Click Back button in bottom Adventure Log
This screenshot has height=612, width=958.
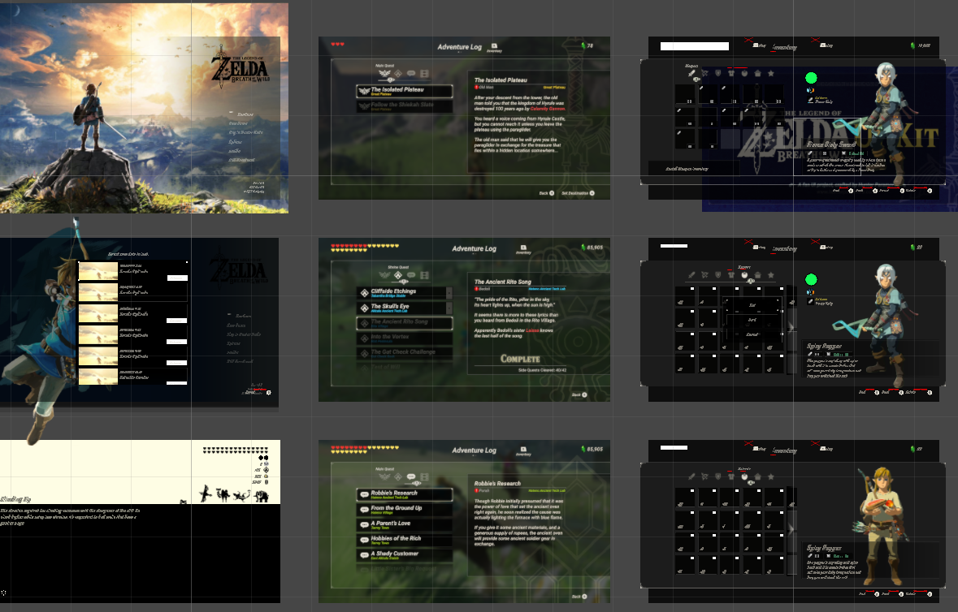point(579,596)
